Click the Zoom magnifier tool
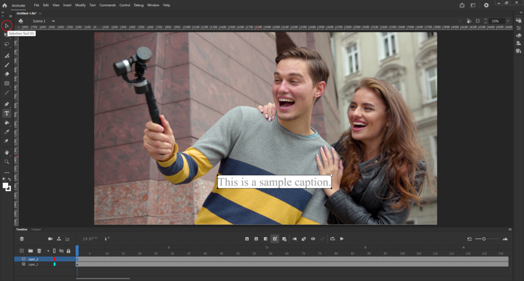Viewport: 524px width, 281px height. (x=7, y=161)
